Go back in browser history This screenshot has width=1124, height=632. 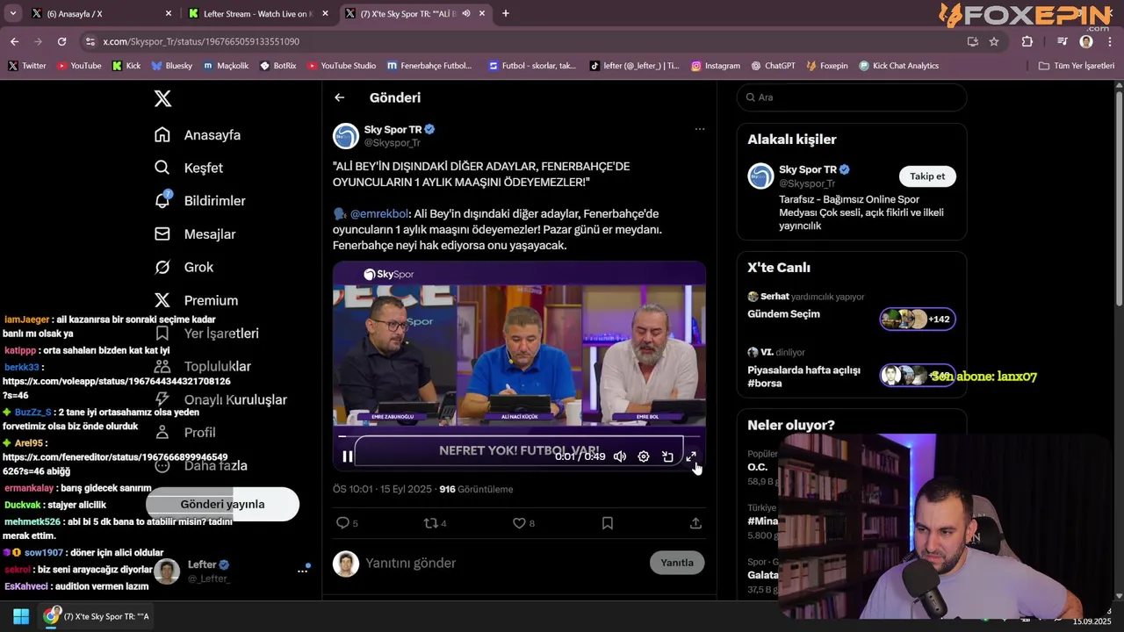[14, 41]
